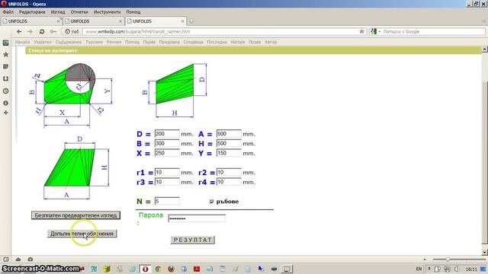Follow the Указател navigation link
Viewport: 488px width, 274px height.
click(x=43, y=42)
